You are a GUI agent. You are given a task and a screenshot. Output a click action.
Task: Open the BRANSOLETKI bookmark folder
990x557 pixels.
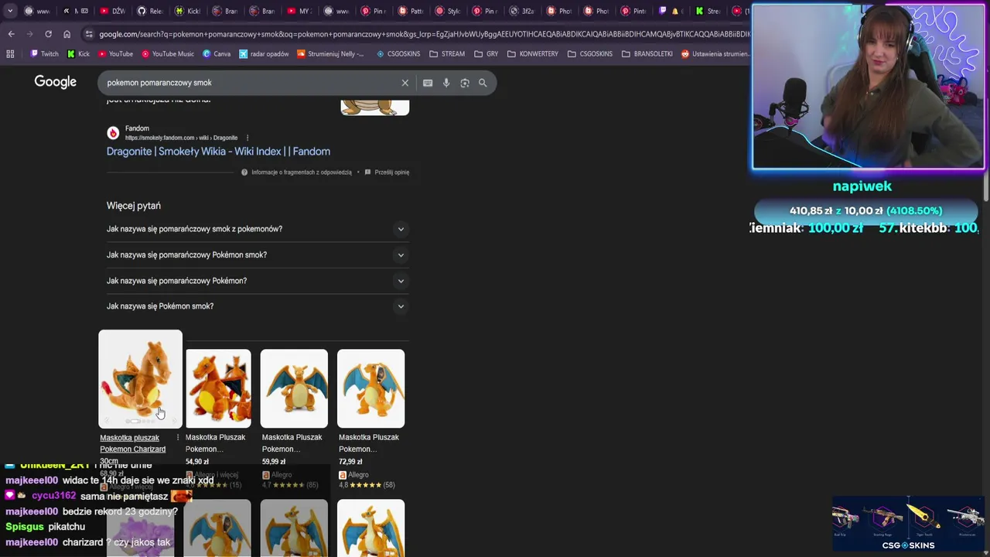pyautogui.click(x=647, y=54)
